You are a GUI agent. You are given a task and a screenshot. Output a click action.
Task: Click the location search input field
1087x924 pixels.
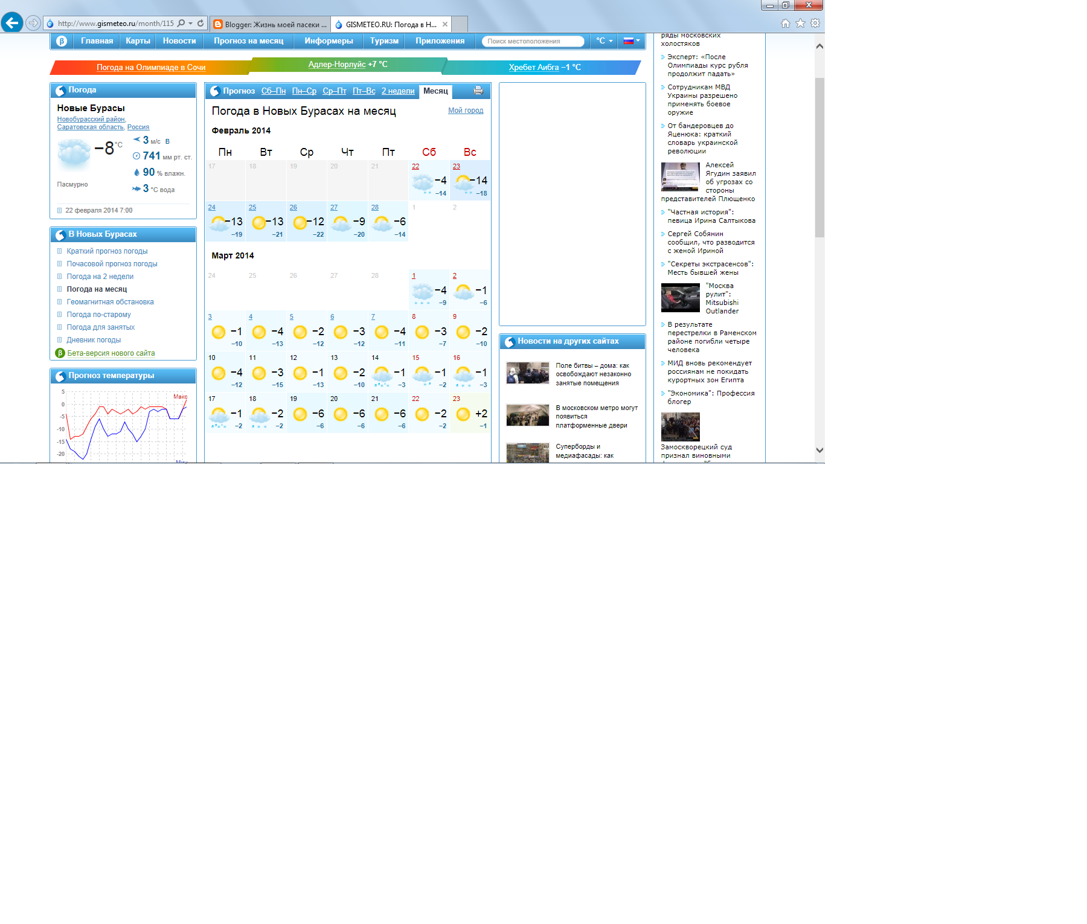(x=531, y=41)
